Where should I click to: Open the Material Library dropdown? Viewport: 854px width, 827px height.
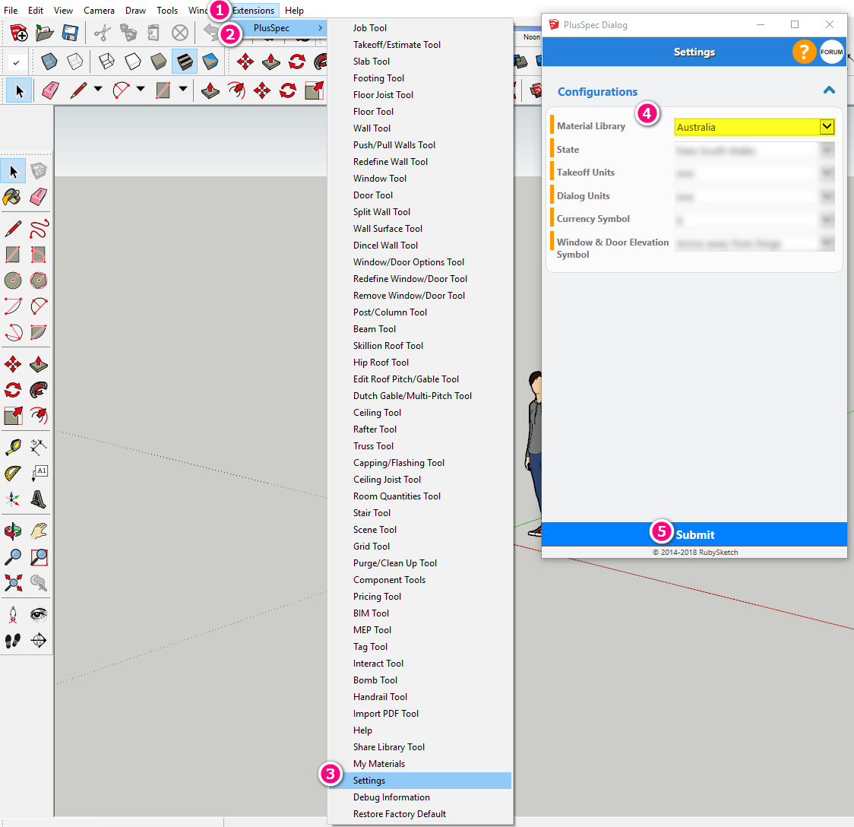point(754,127)
